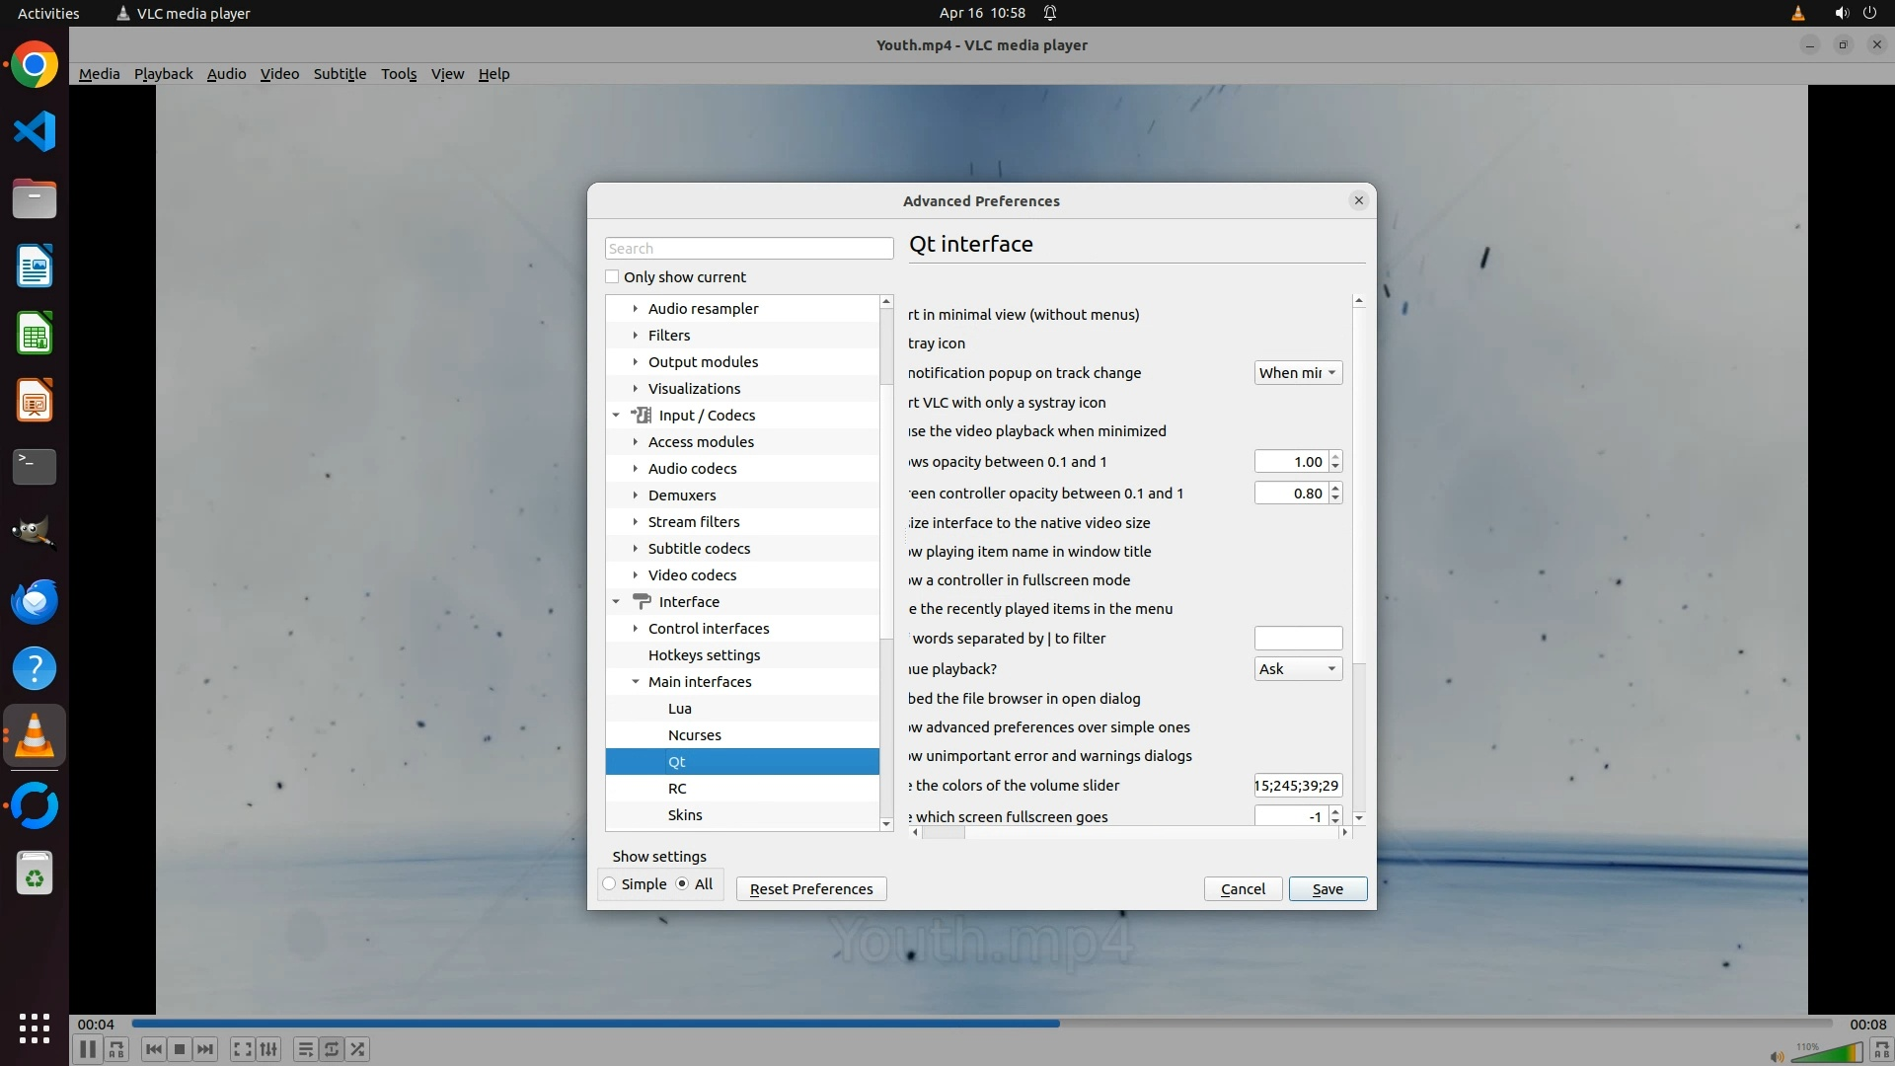Click the A-B loop button
The width and height of the screenshot is (1895, 1066).
tap(116, 1049)
